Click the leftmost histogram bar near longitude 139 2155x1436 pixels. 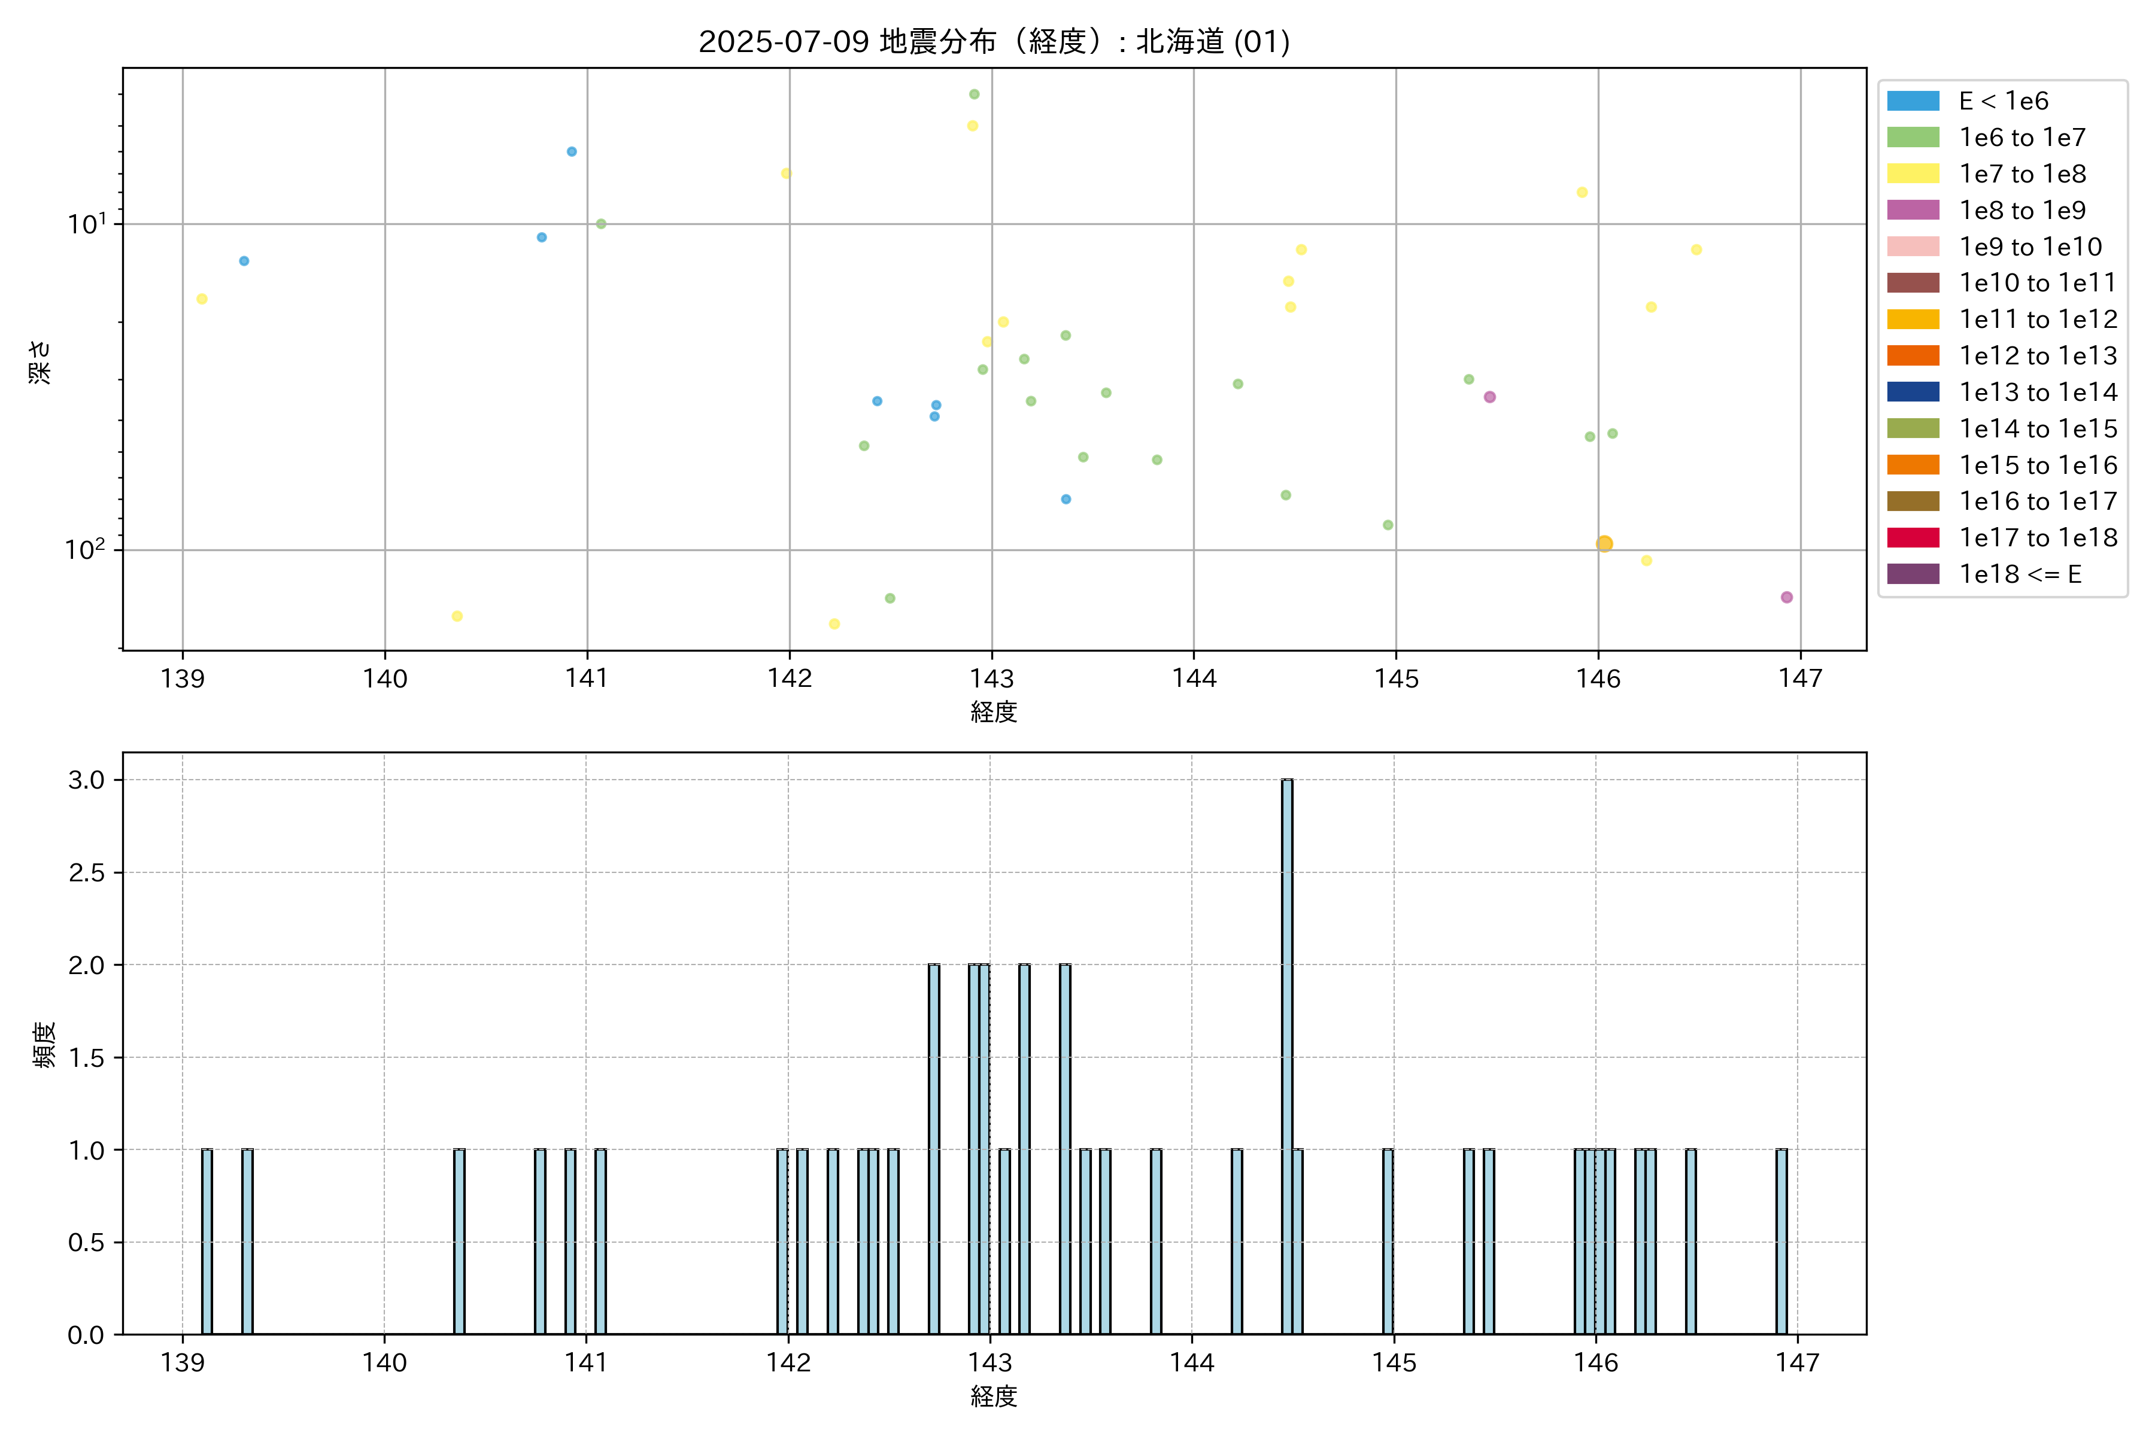coord(206,1241)
